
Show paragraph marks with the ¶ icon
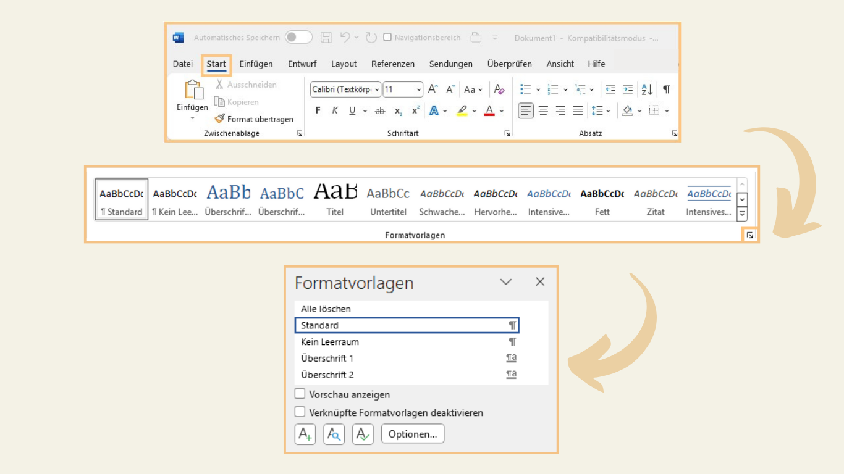(665, 89)
